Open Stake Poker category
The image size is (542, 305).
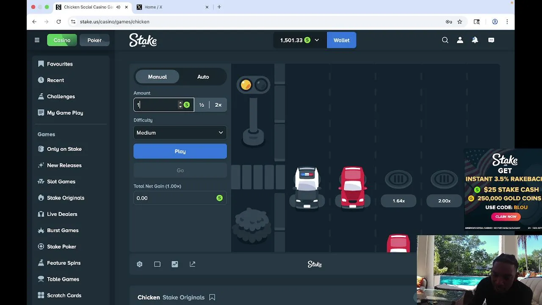tap(61, 247)
